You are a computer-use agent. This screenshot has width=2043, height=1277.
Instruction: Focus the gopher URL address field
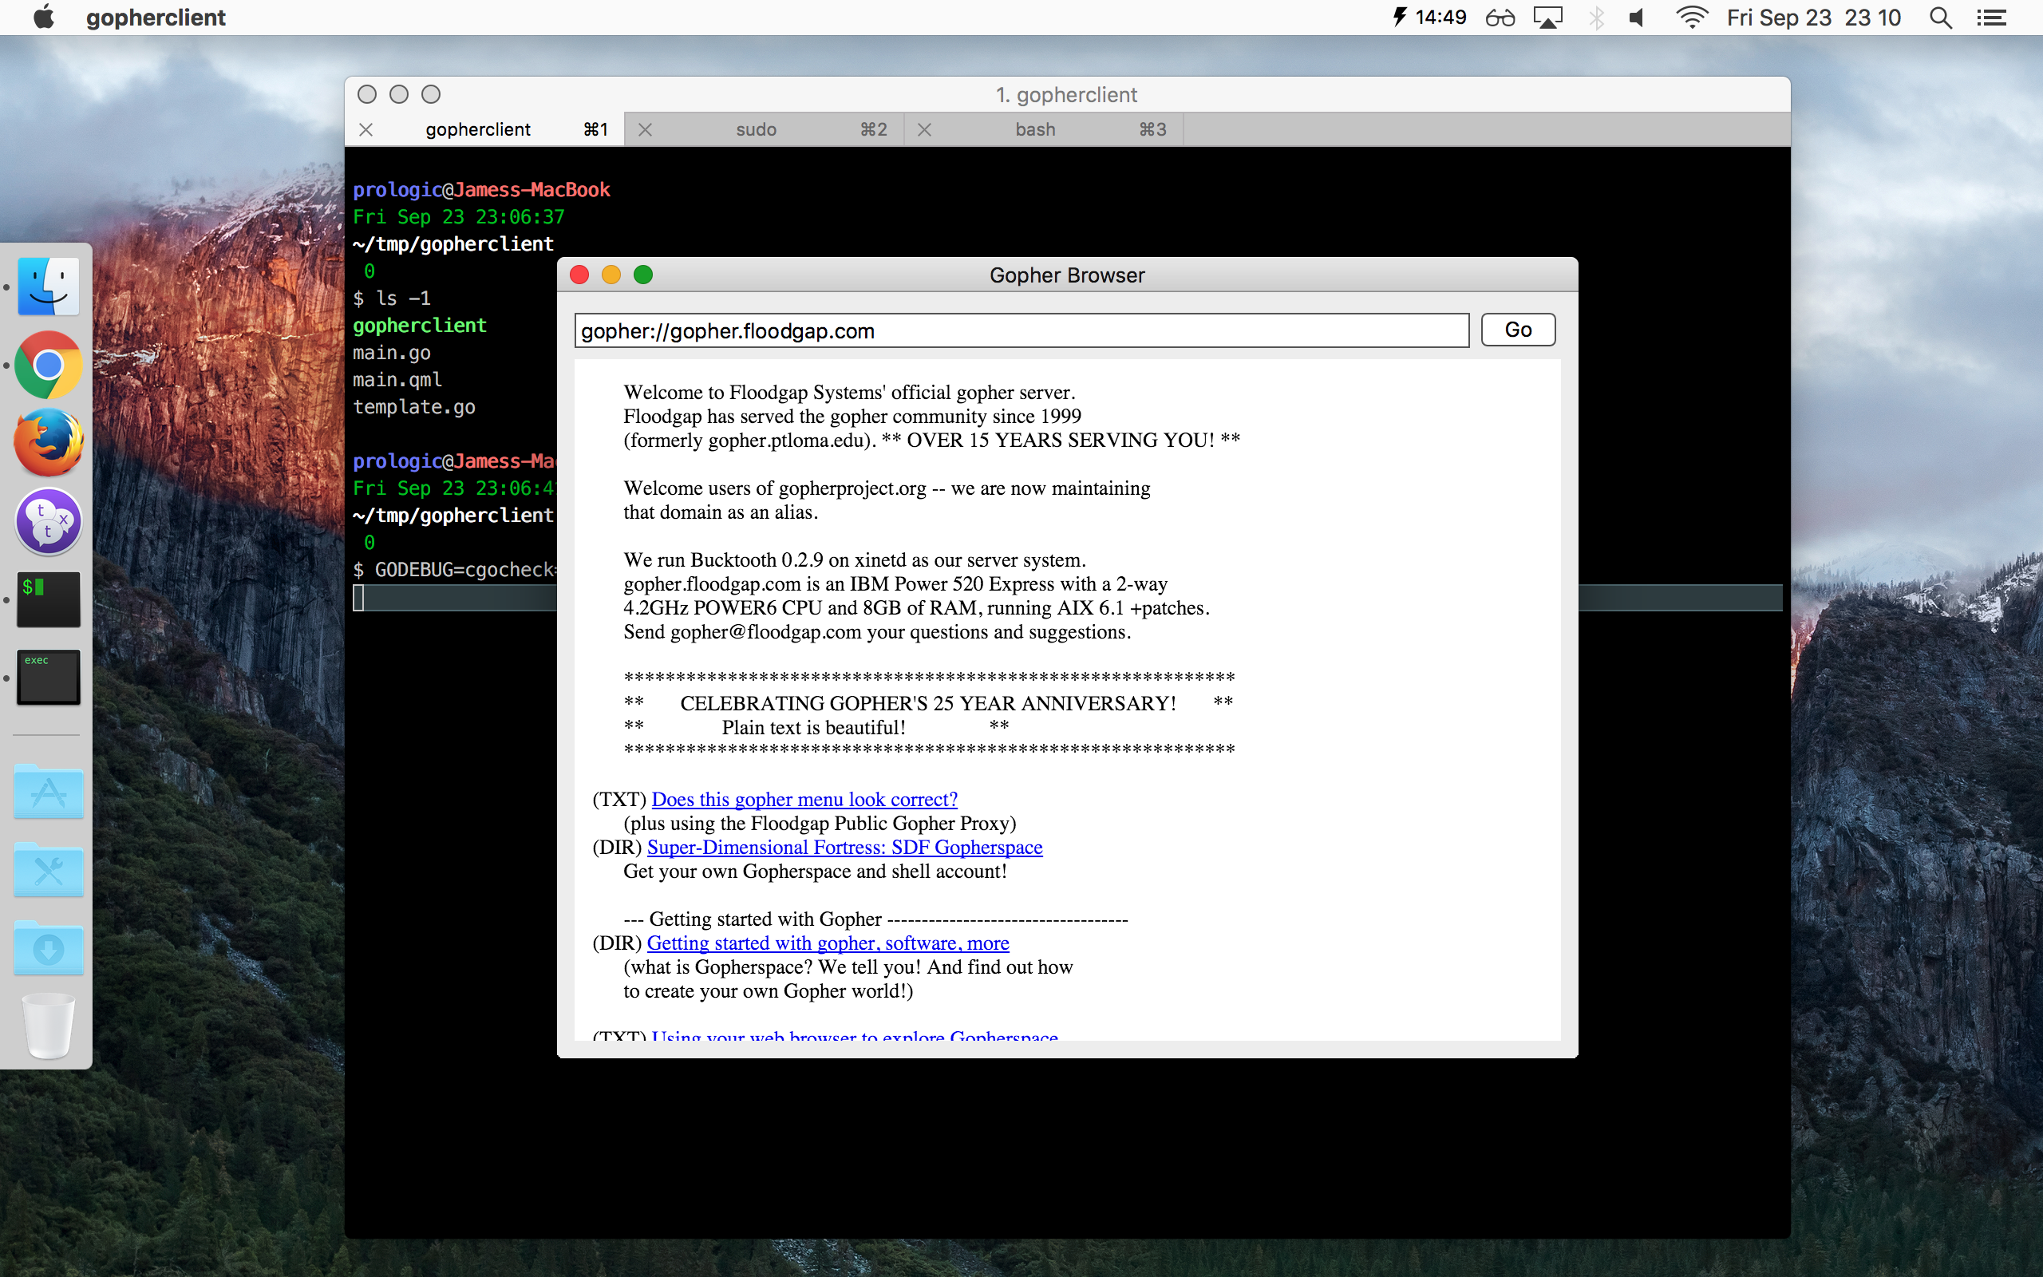pos(1021,330)
